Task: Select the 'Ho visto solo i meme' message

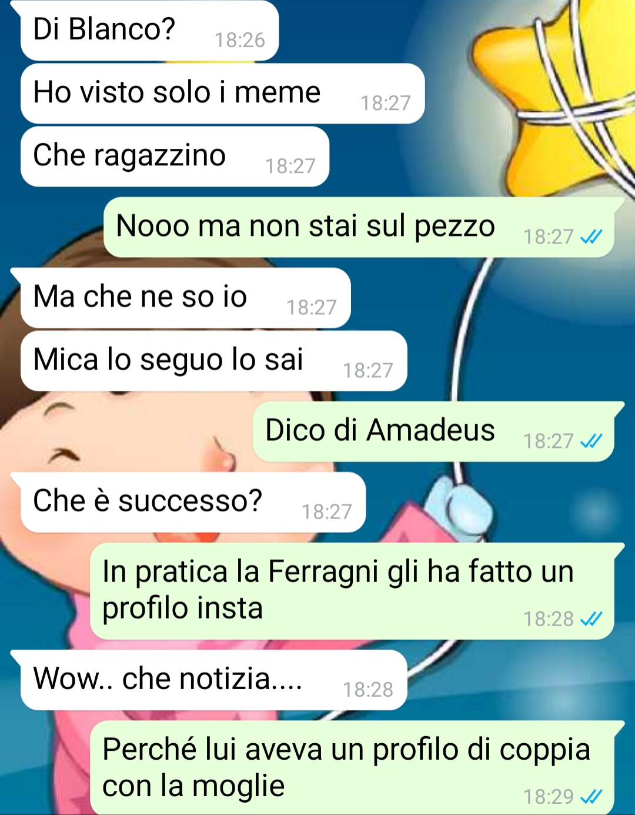Action: (x=222, y=94)
